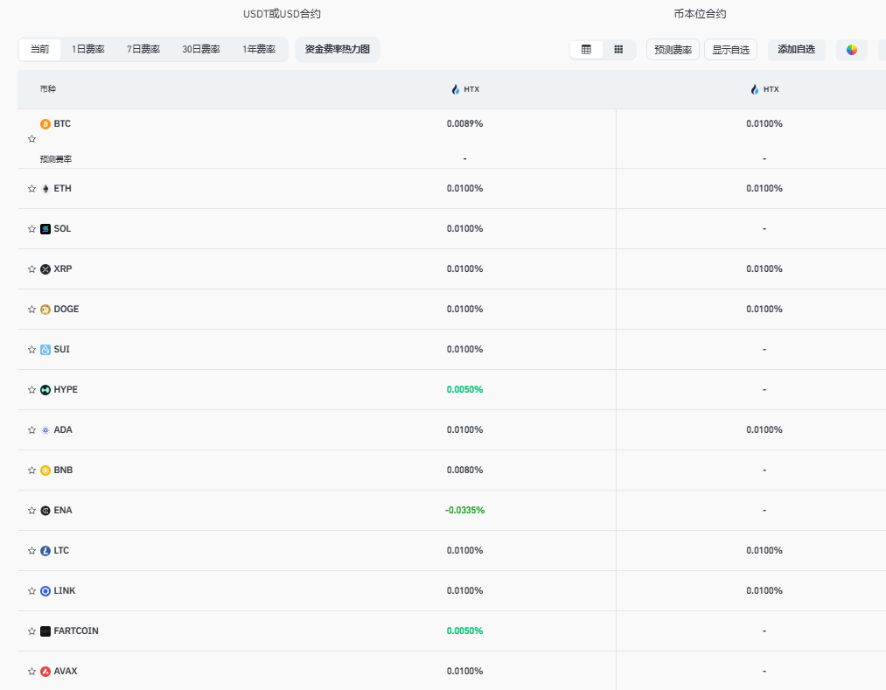Switch to the 30日费率 tab

pos(201,50)
